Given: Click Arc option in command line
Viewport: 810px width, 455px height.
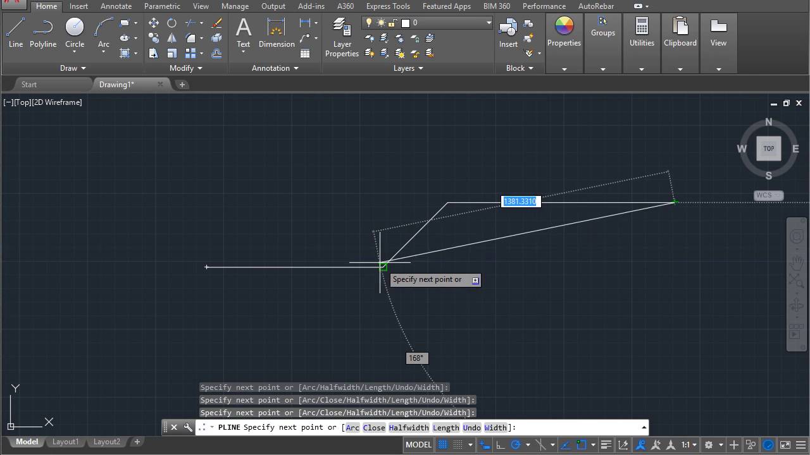Looking at the screenshot, I should pos(352,428).
